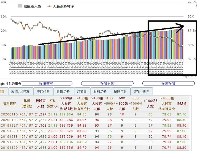Click the 382,156 holdings cell
This screenshot has height=151, width=197.
pos(66,148)
